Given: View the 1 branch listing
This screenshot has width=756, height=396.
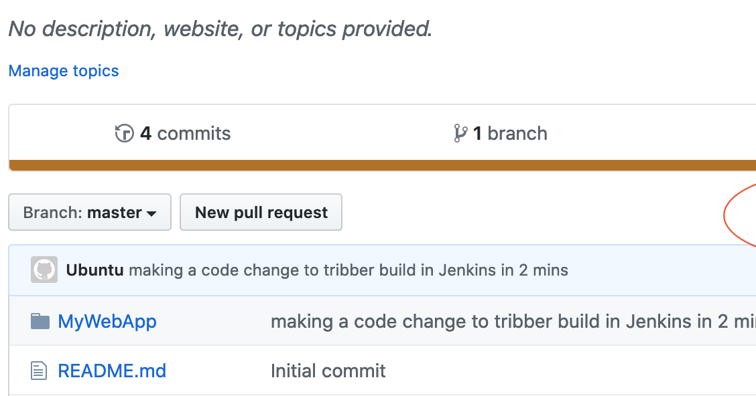Looking at the screenshot, I should (500, 133).
